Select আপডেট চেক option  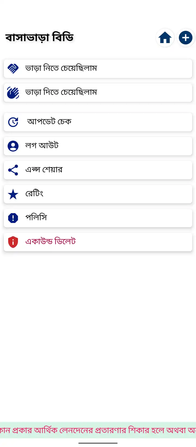(x=49, y=122)
